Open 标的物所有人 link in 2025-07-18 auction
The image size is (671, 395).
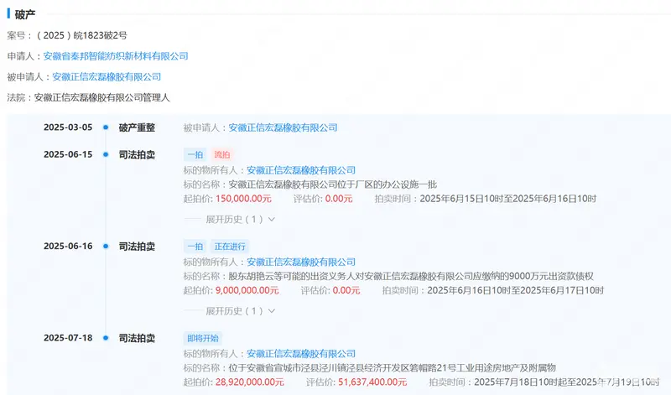coord(301,354)
